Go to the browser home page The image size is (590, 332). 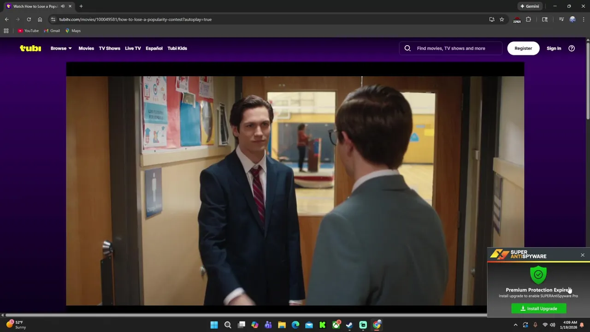point(40,19)
